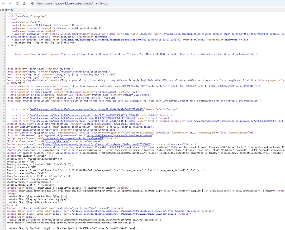
Task: Go back to the previous page
Action: (3, 3)
